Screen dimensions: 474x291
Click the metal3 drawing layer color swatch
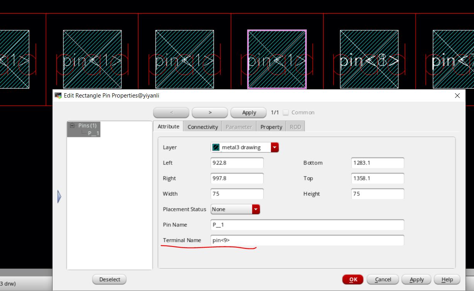(x=216, y=147)
